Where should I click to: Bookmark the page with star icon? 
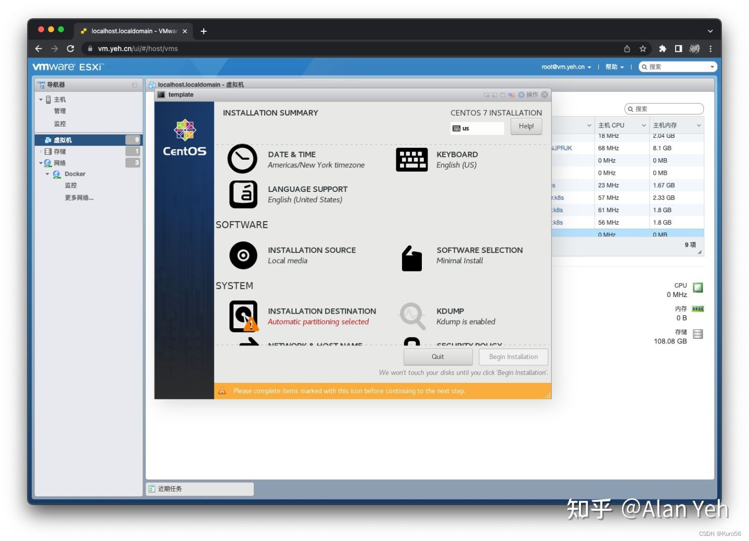pos(643,48)
